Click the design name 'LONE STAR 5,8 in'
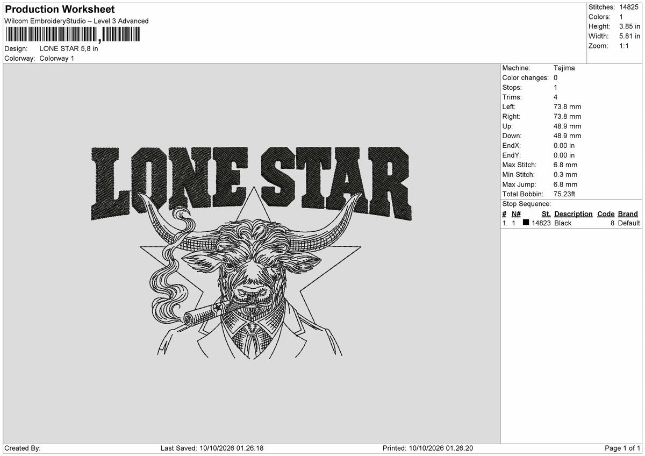 (69, 48)
